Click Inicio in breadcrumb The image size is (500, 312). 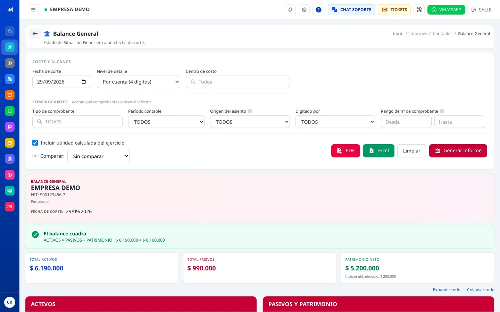pos(398,34)
